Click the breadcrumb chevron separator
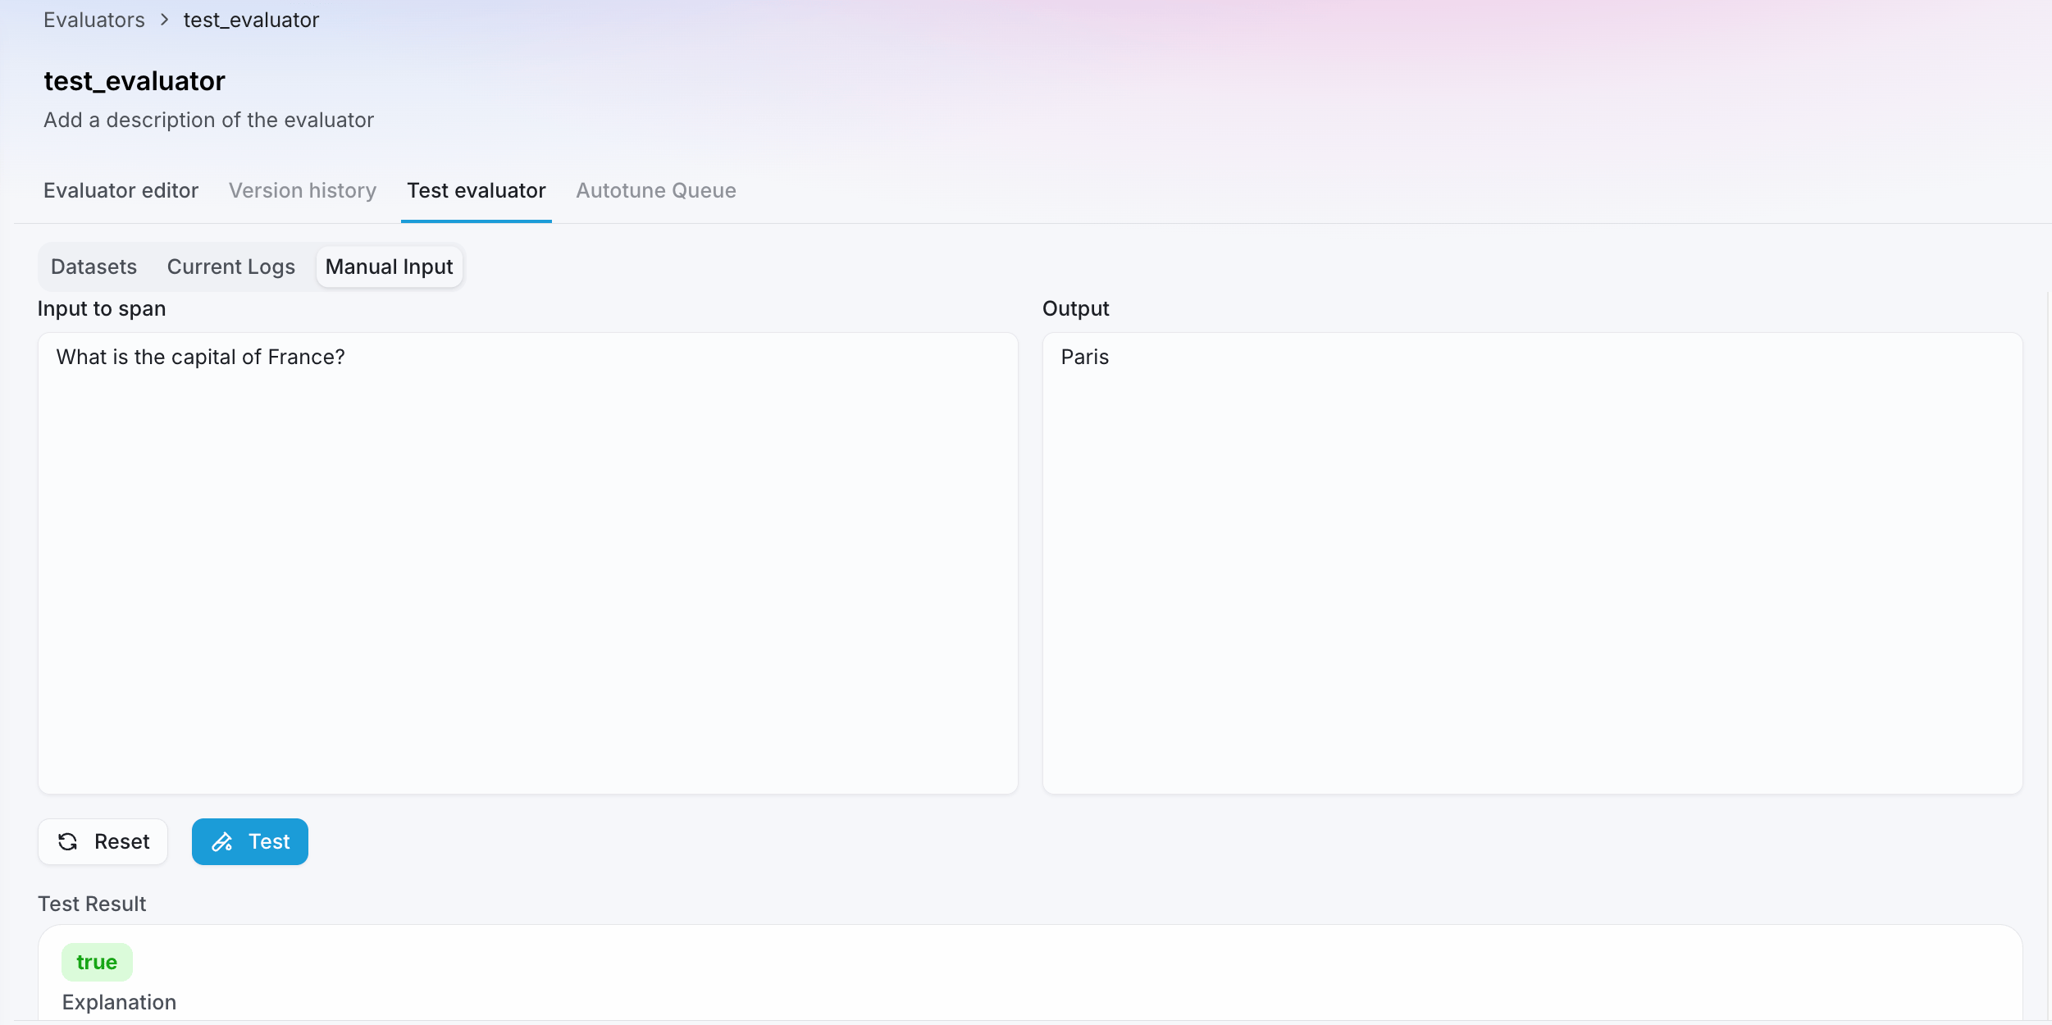The height and width of the screenshot is (1025, 2052). tap(165, 20)
